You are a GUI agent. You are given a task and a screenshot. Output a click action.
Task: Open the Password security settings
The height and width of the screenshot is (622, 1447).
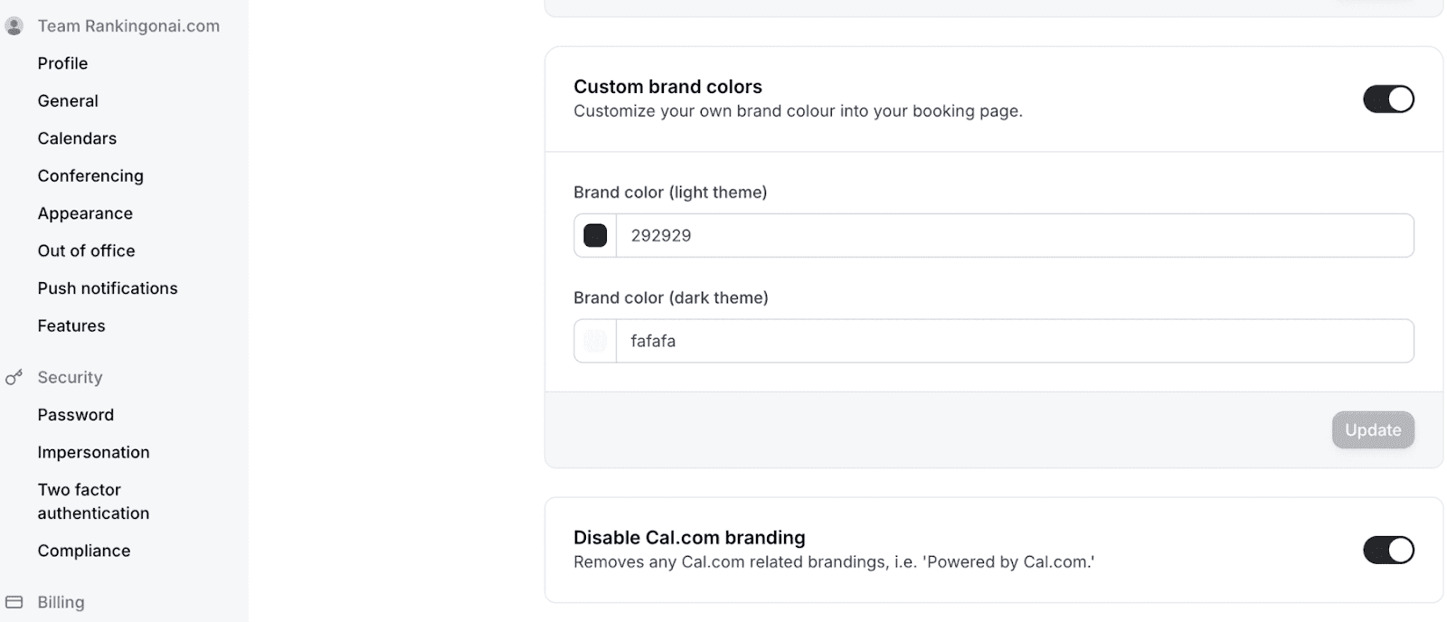tap(76, 414)
